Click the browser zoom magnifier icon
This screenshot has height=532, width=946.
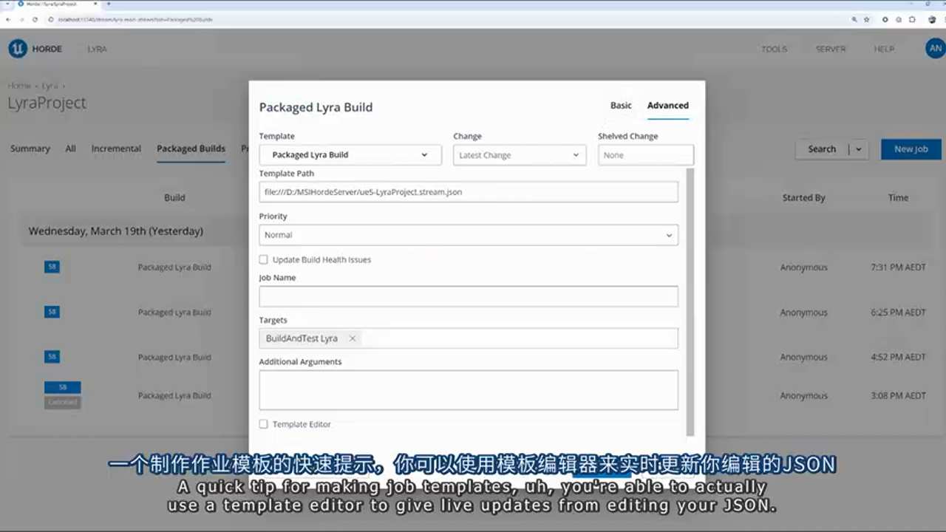pyautogui.click(x=854, y=19)
